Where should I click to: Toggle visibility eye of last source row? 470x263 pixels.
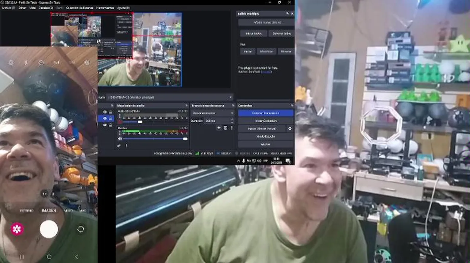(x=105, y=125)
